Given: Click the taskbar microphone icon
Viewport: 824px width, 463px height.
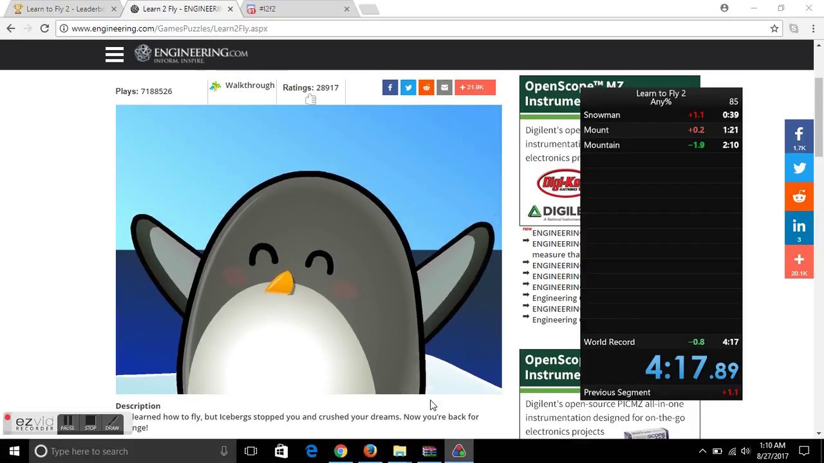Looking at the screenshot, I should click(x=224, y=451).
